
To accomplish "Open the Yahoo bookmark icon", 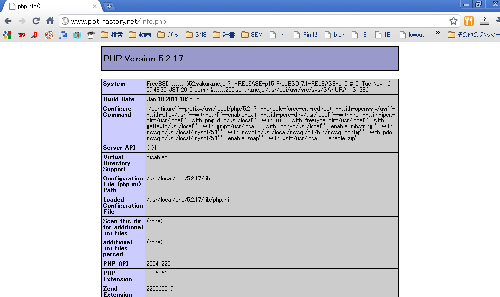I will [21, 35].
